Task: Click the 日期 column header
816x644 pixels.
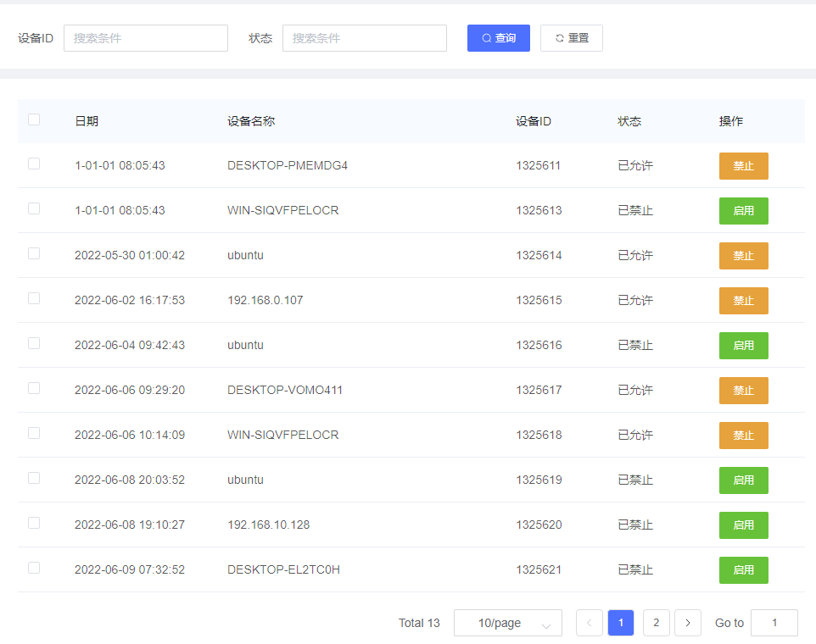Action: [87, 121]
